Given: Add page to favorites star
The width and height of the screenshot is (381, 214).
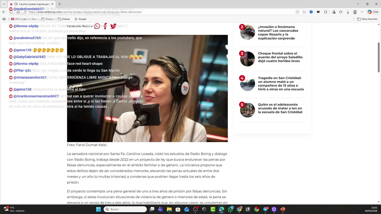Looking at the screenshot, I should point(304,12).
